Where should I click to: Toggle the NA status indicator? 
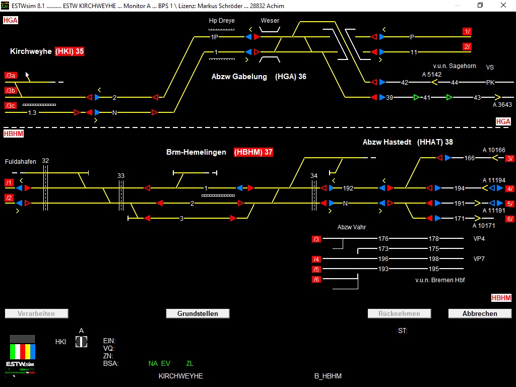[153, 363]
